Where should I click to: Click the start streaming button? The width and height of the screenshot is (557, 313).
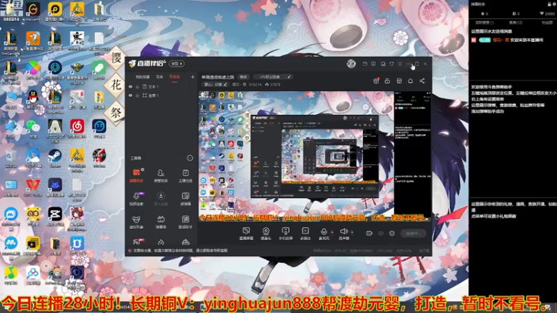[x=414, y=233]
